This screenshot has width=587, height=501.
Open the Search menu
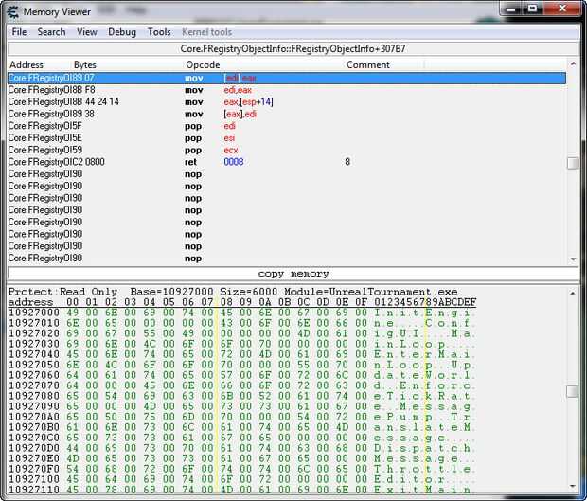tap(51, 32)
